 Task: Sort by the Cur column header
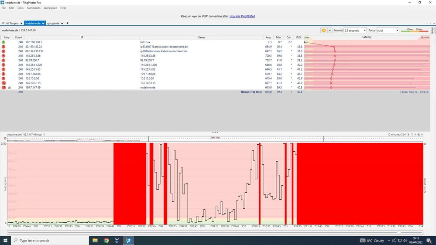click(288, 37)
